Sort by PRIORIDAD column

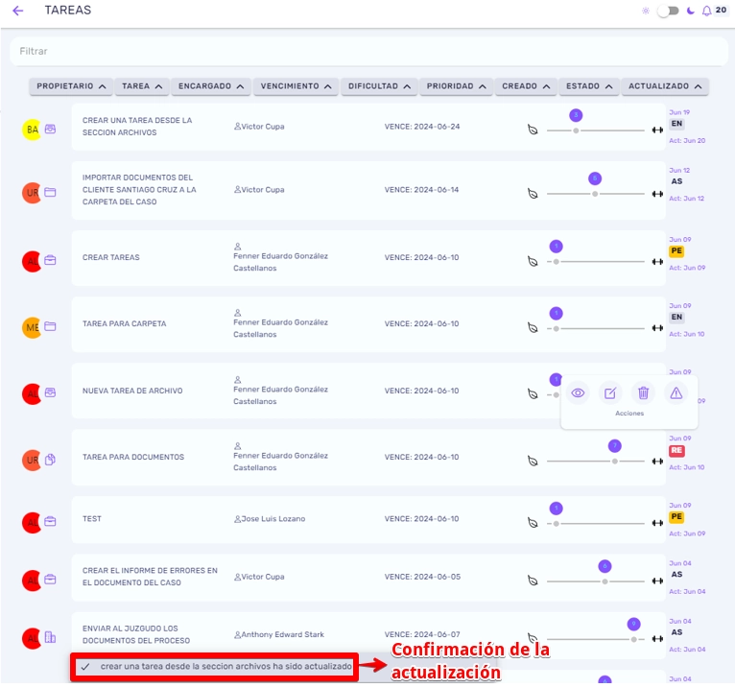coord(456,86)
